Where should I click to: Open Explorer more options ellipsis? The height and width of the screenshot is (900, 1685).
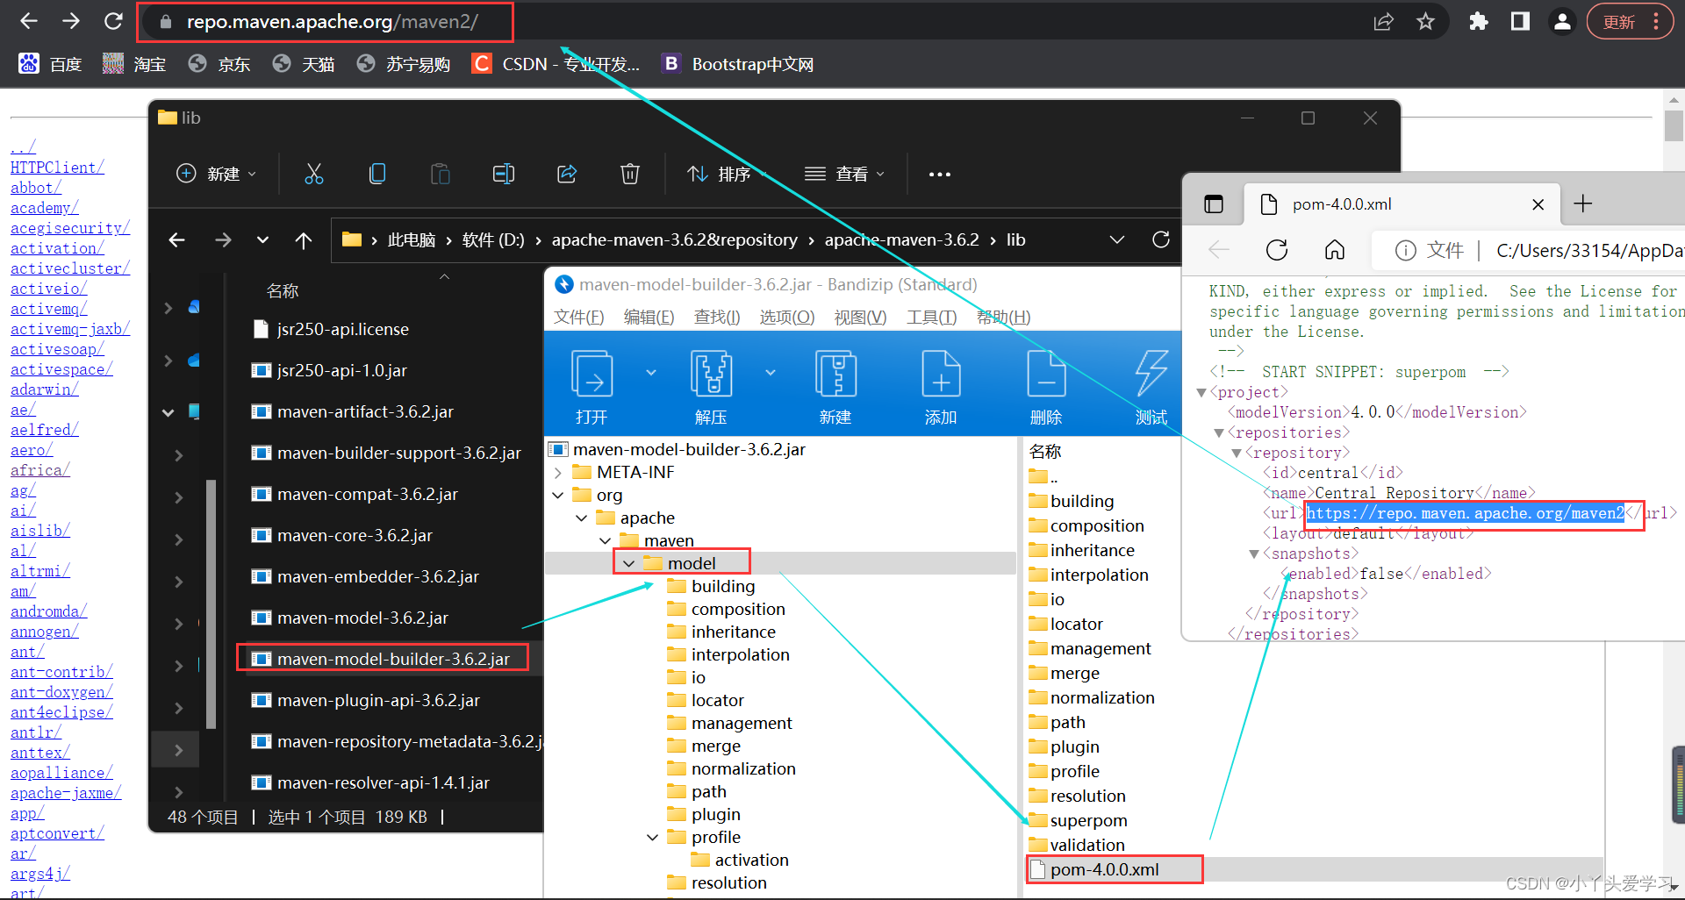940,174
